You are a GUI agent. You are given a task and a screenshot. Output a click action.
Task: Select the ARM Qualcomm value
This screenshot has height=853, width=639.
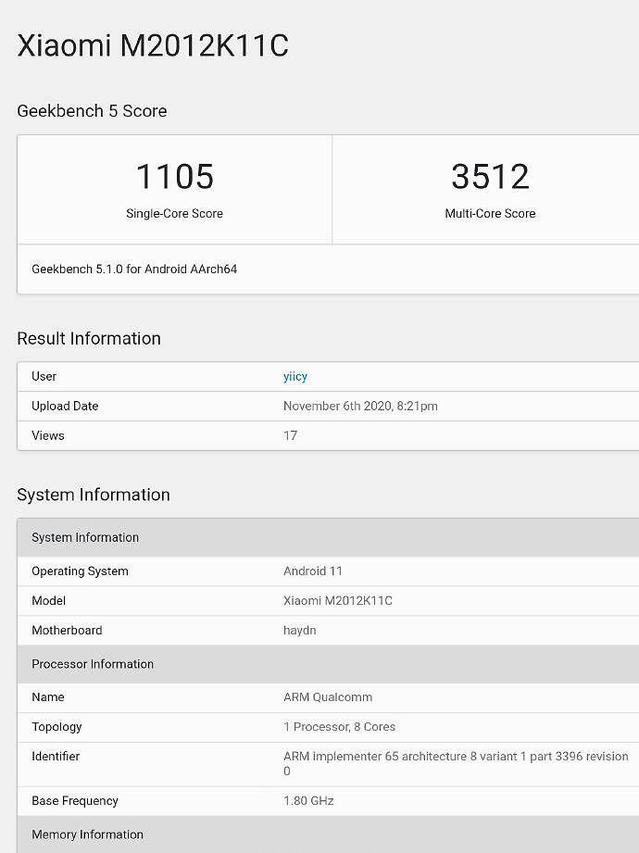(328, 696)
